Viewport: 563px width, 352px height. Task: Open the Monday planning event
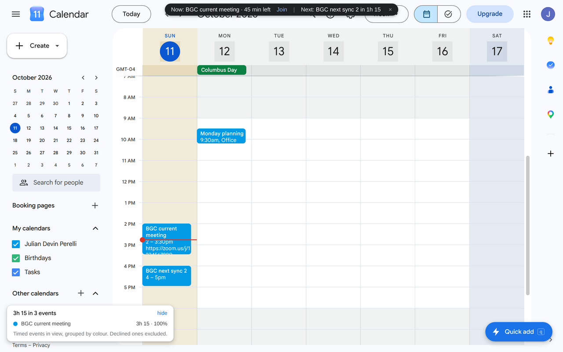(x=221, y=136)
